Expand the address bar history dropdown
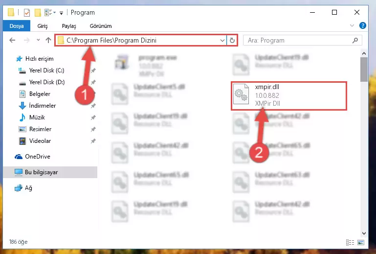The image size is (376, 254). 222,40
